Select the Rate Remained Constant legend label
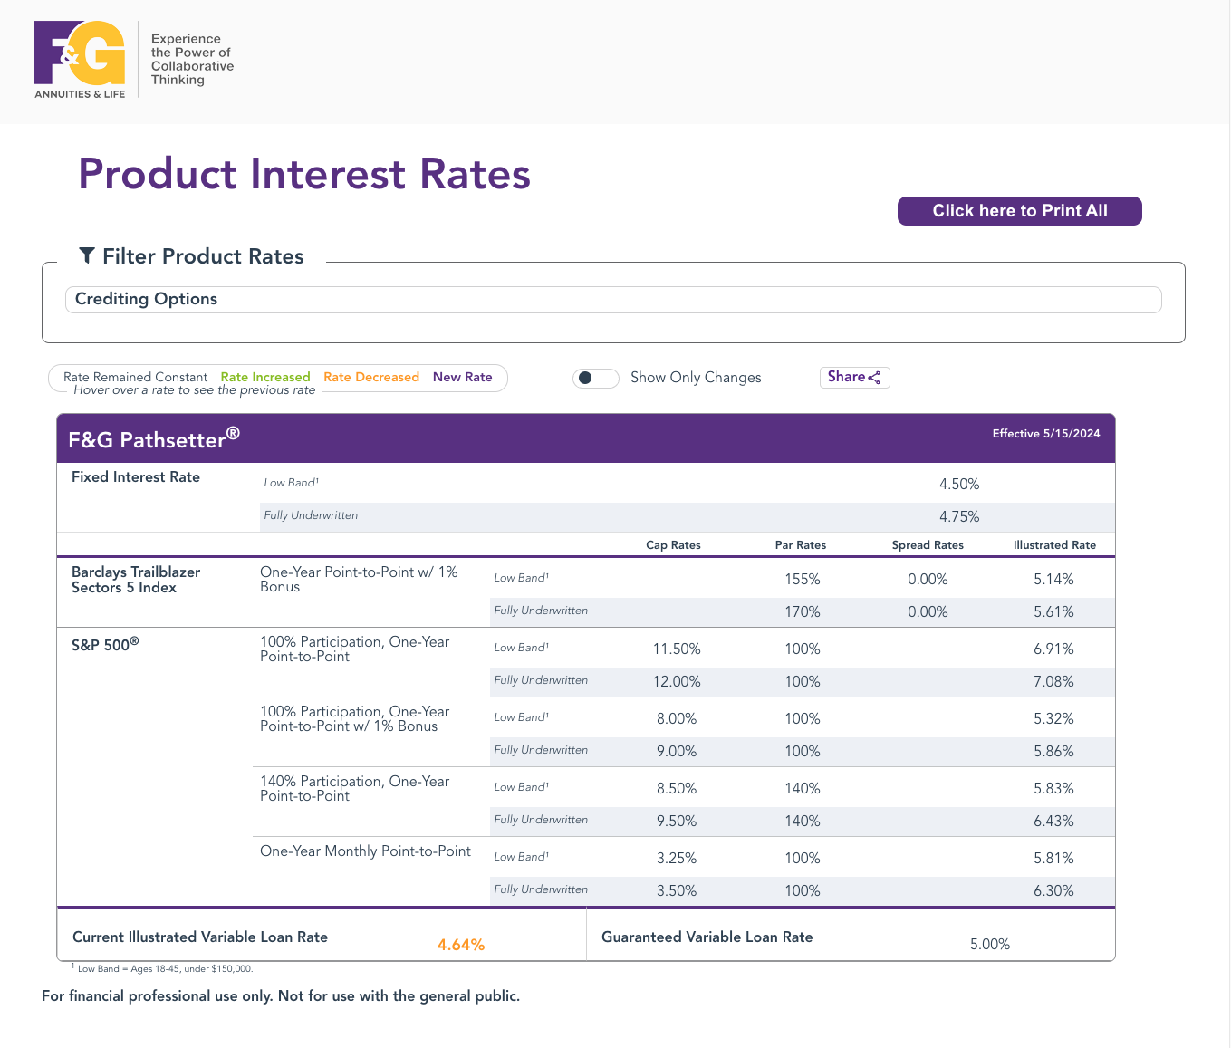The width and height of the screenshot is (1231, 1048). tap(136, 377)
